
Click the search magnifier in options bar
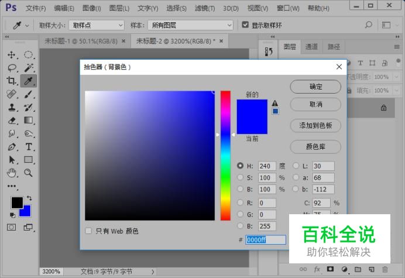[369, 25]
